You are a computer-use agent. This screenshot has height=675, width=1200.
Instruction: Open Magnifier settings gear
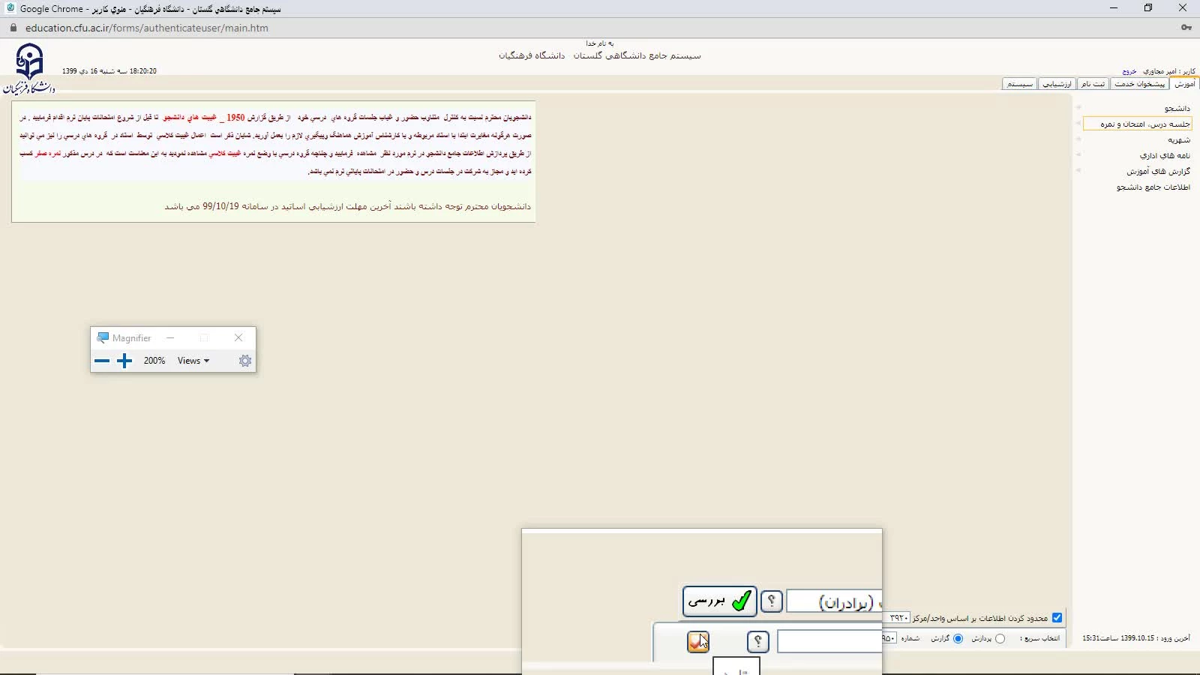244,361
